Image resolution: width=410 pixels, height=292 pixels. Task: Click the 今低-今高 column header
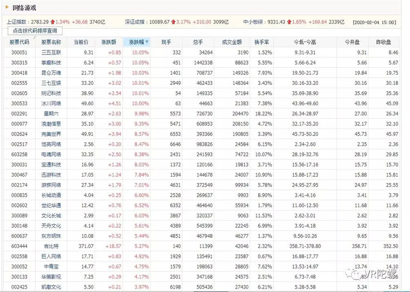305,42
